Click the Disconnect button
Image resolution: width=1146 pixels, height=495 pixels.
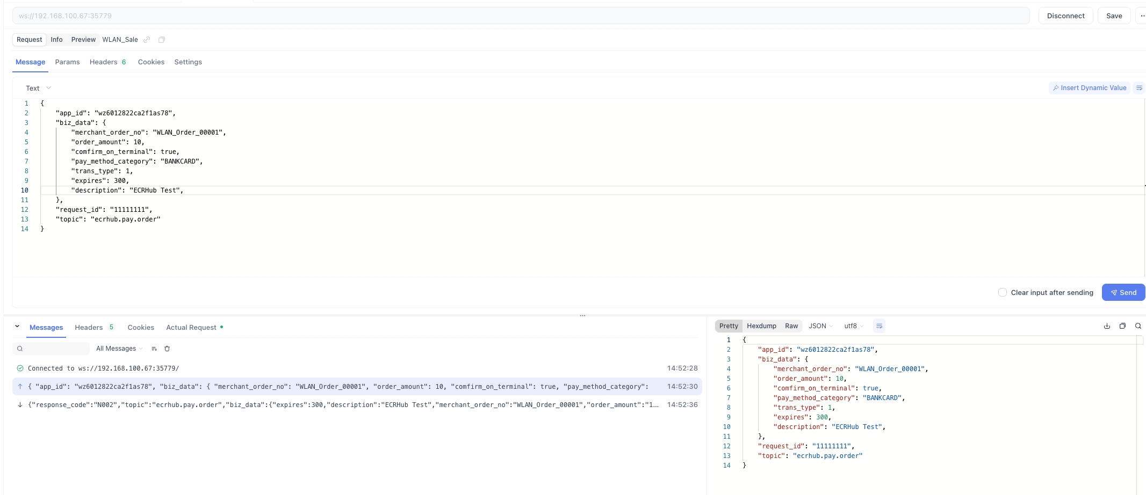pos(1065,16)
